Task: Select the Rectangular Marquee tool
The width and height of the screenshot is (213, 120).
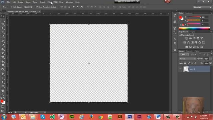Action: [x=3, y=20]
